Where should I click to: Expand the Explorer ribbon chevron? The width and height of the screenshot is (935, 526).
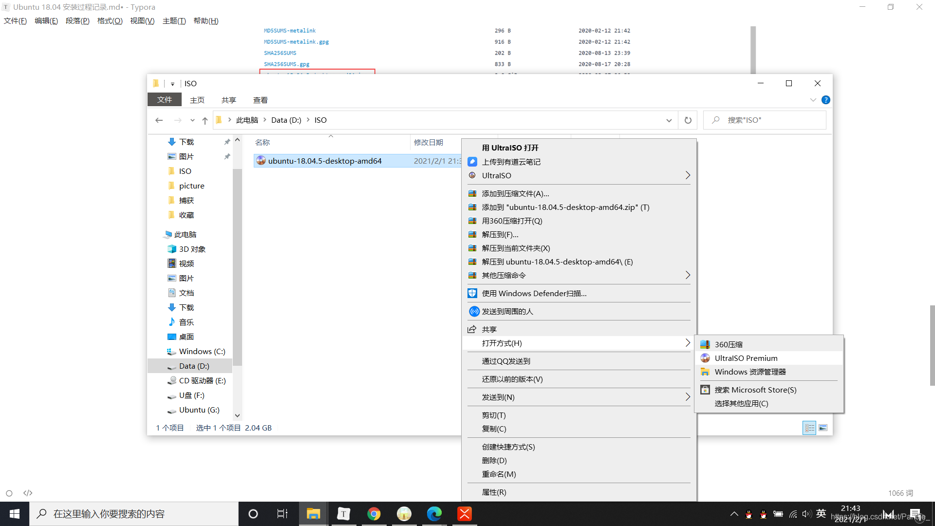[813, 100]
